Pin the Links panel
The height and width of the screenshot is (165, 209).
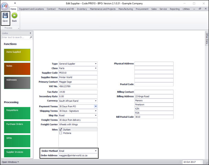pyautogui.click(x=30, y=33)
